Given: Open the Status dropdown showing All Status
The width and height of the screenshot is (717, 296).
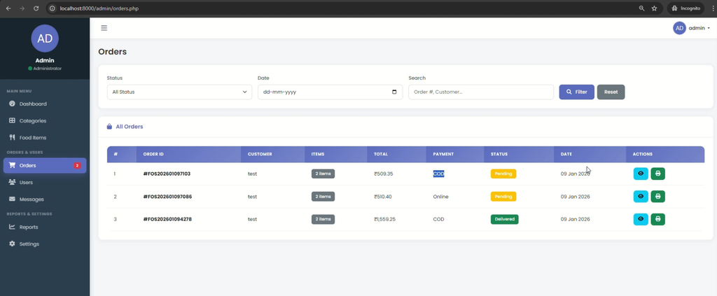Looking at the screenshot, I should coord(179,92).
